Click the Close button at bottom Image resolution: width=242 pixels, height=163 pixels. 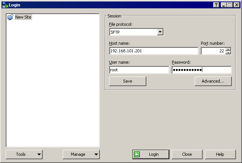point(187,154)
